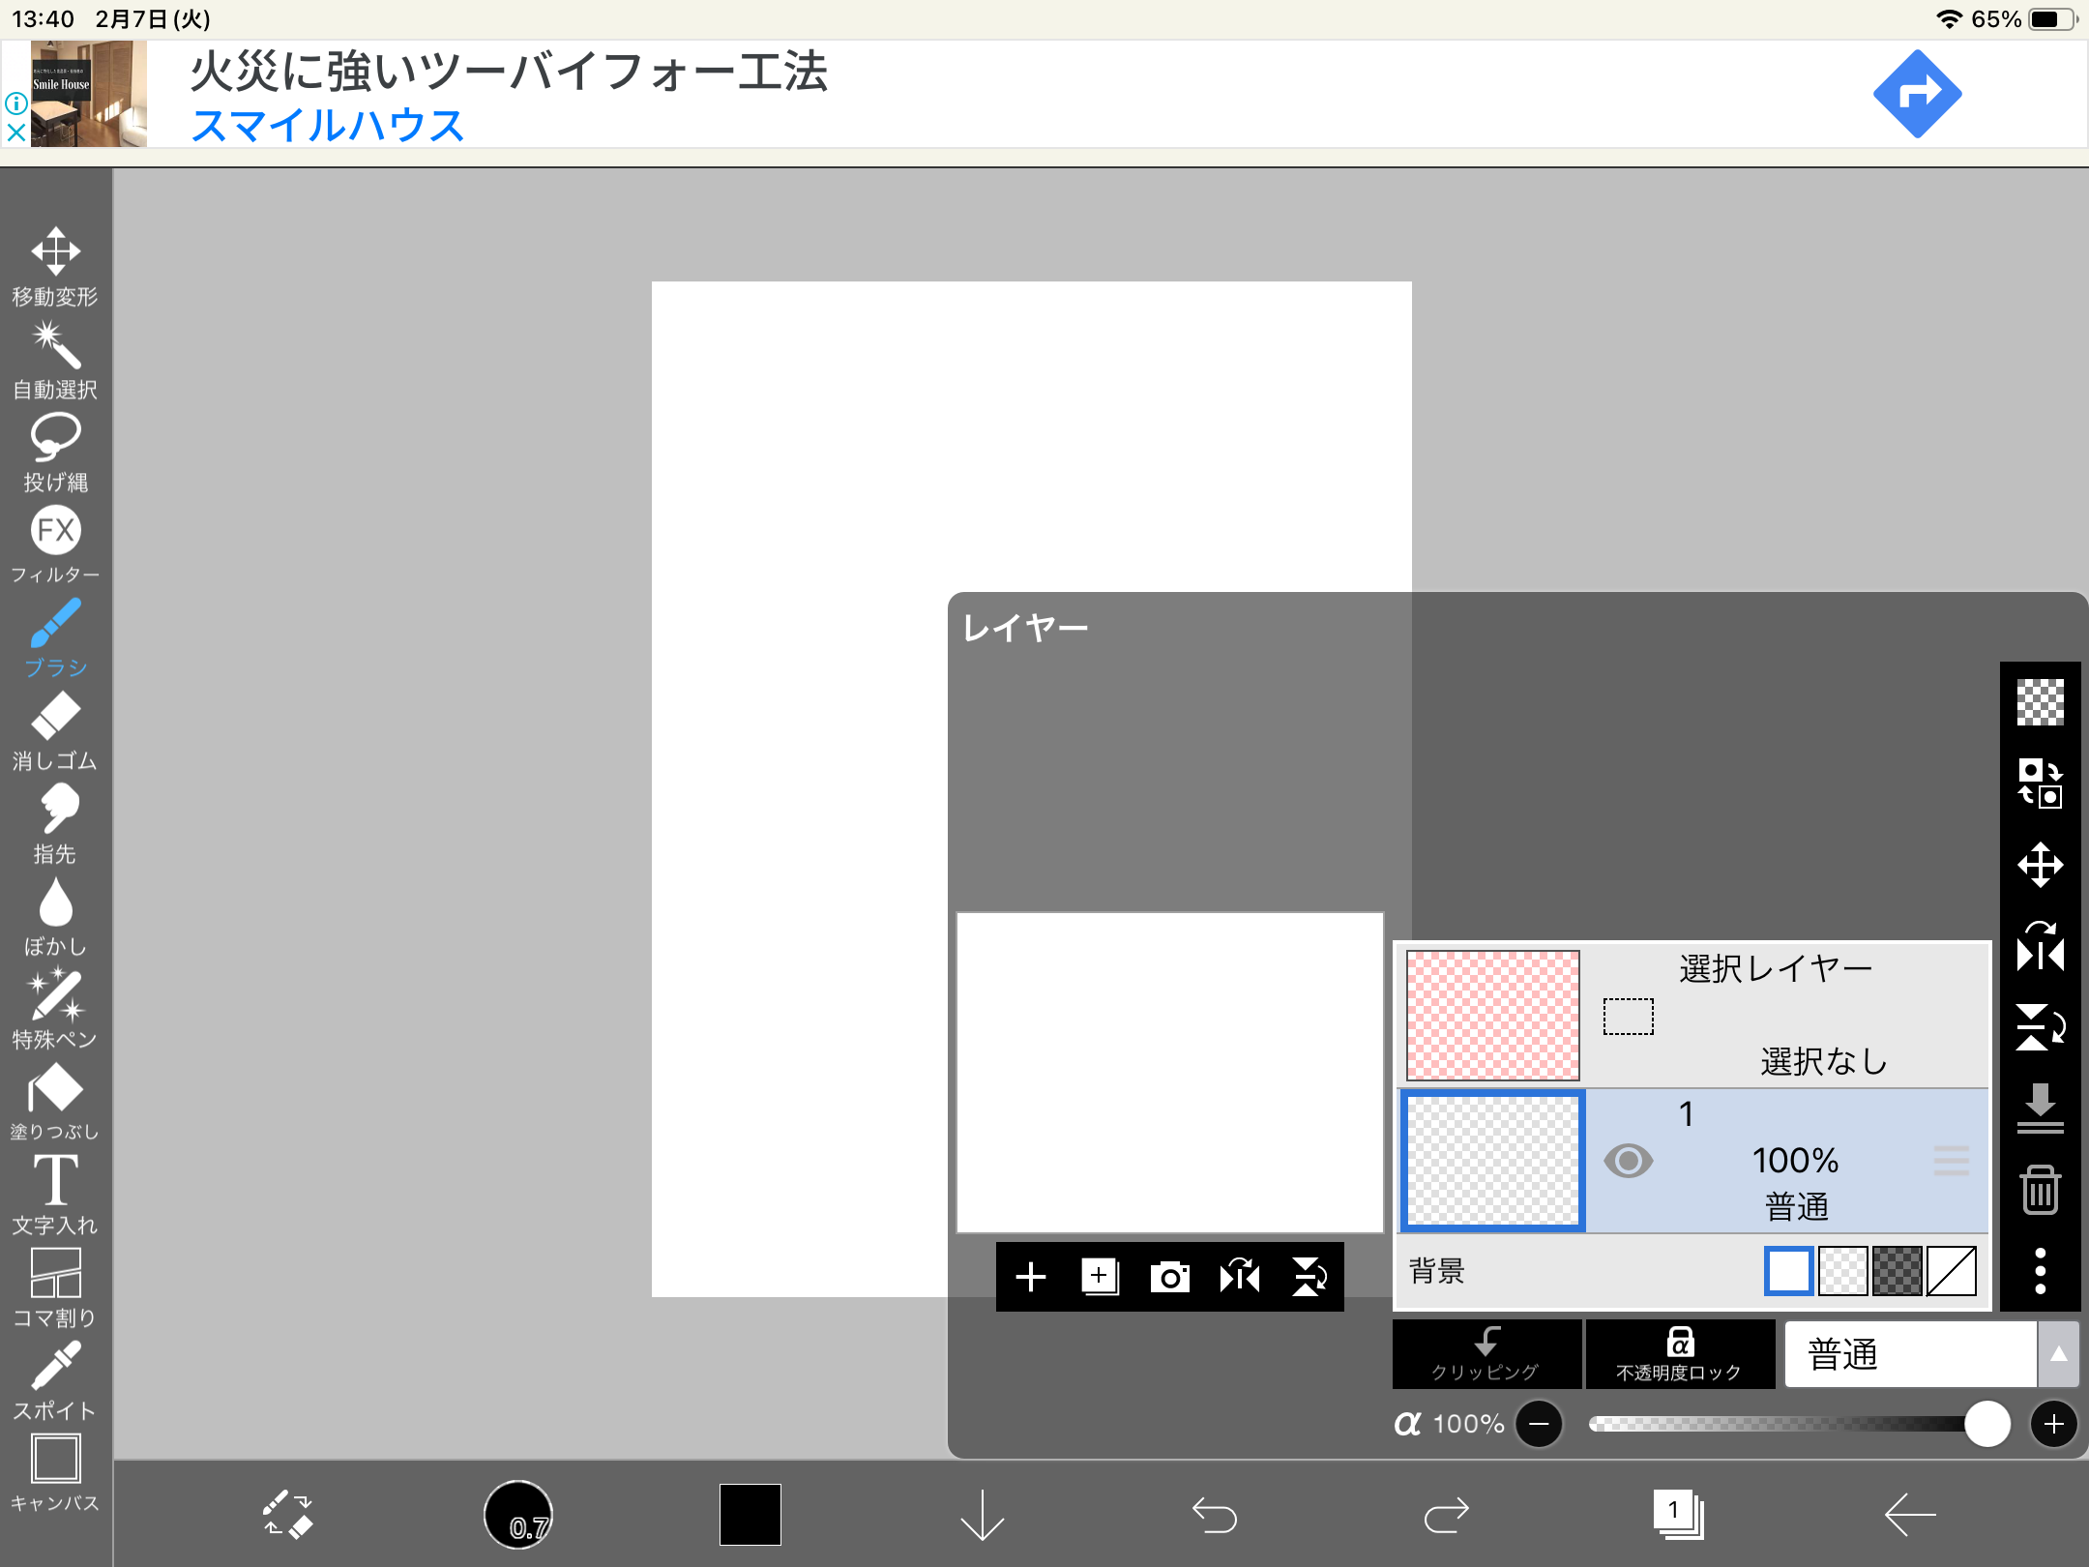Click the camera import icon in layer panel
Viewport: 2089px width, 1567px height.
pyautogui.click(x=1169, y=1277)
